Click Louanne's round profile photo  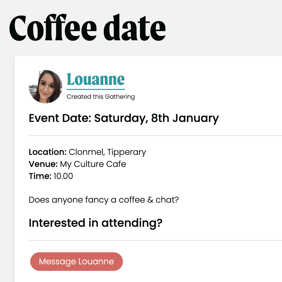(x=46, y=87)
